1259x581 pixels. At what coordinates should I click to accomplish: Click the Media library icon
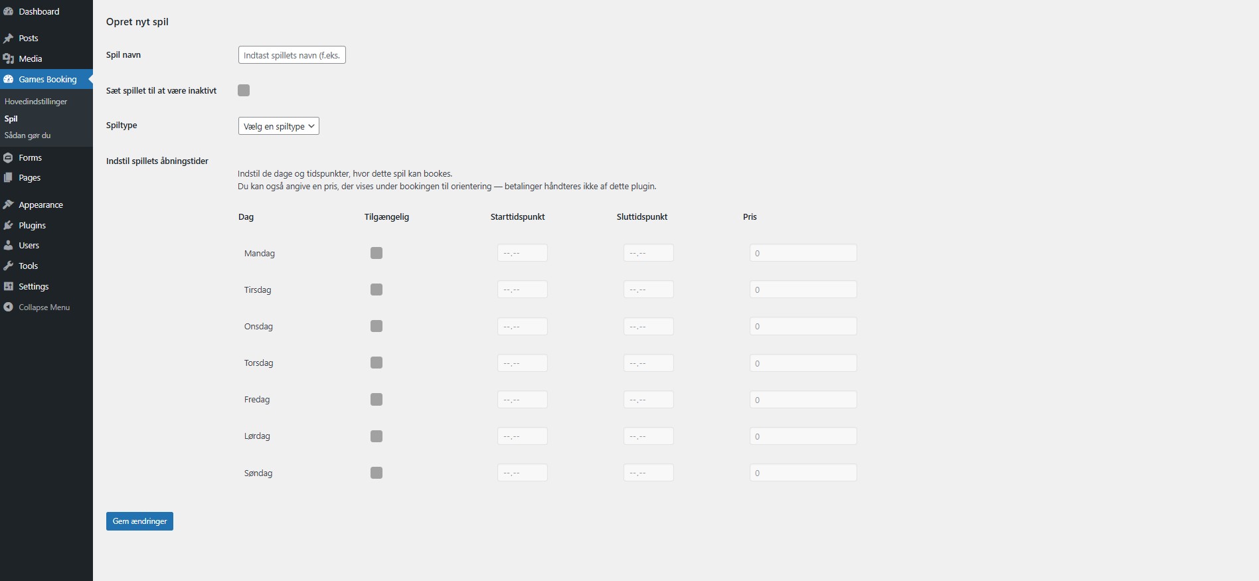click(x=9, y=59)
